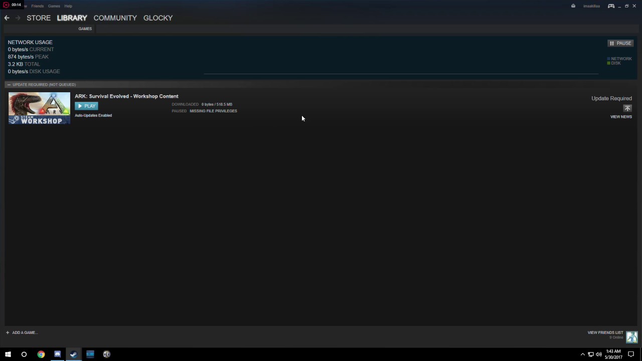Click the Update Required label
Screen dimensions: 642x361
tap(611, 98)
